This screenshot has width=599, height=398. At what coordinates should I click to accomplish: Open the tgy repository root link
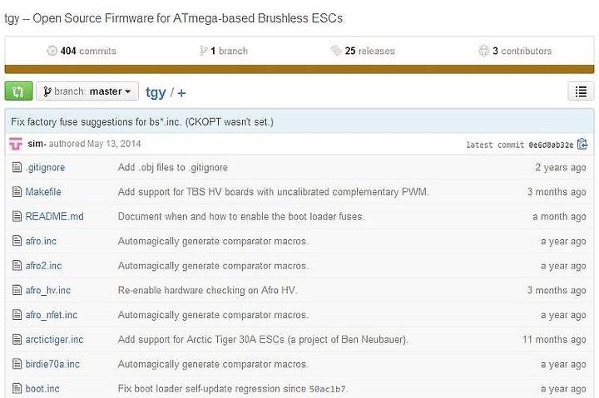(156, 92)
